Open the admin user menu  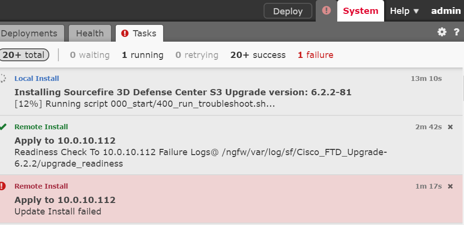coord(446,11)
